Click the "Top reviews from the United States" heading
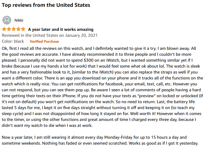The width and height of the screenshot is (206, 147). click(46, 5)
